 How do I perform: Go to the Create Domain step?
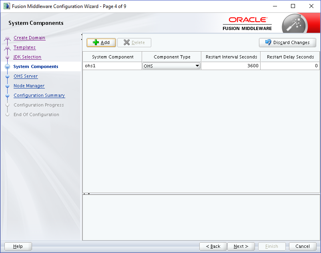point(30,38)
